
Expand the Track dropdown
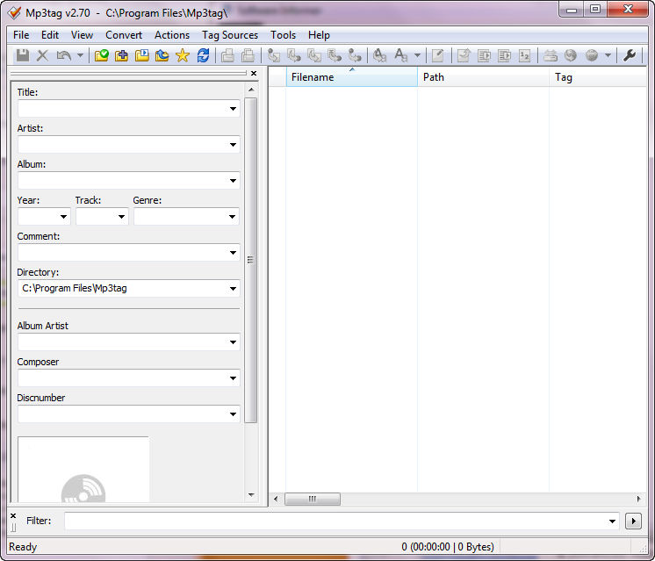point(121,216)
